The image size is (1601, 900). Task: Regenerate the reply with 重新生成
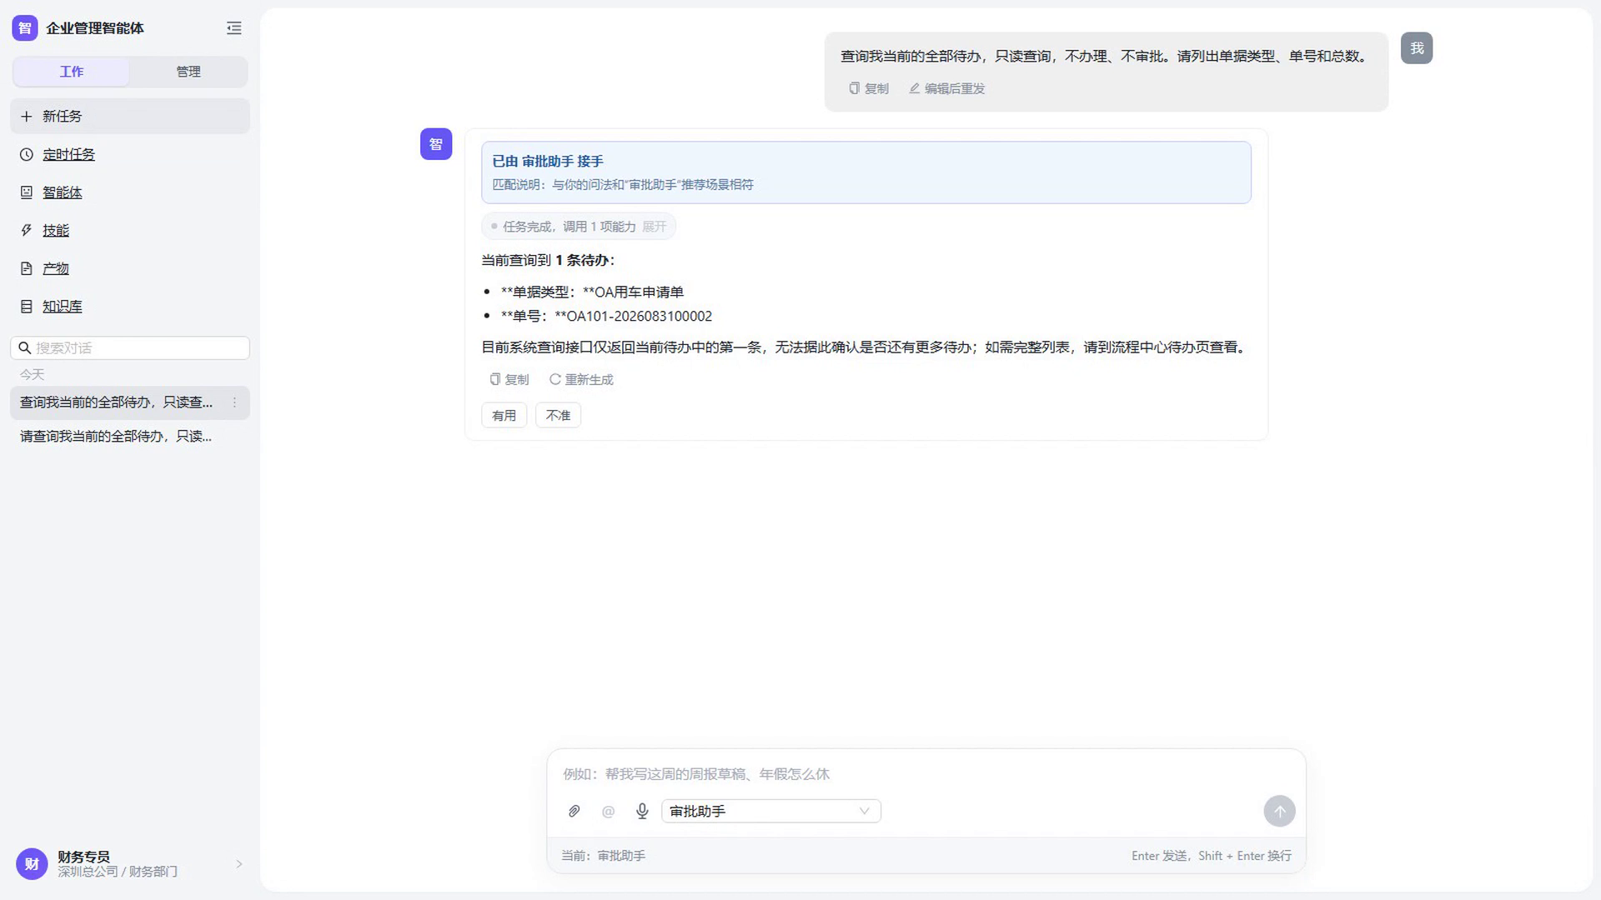click(x=581, y=379)
